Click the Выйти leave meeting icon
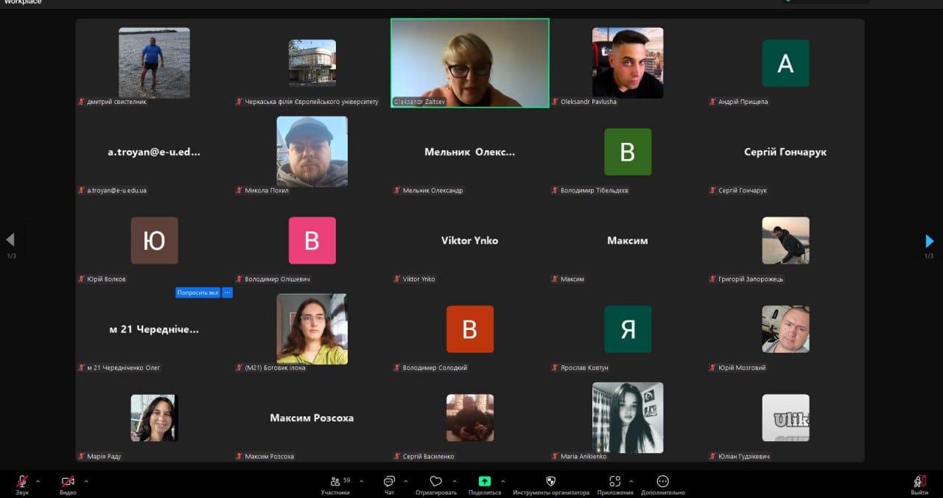 [x=919, y=482]
